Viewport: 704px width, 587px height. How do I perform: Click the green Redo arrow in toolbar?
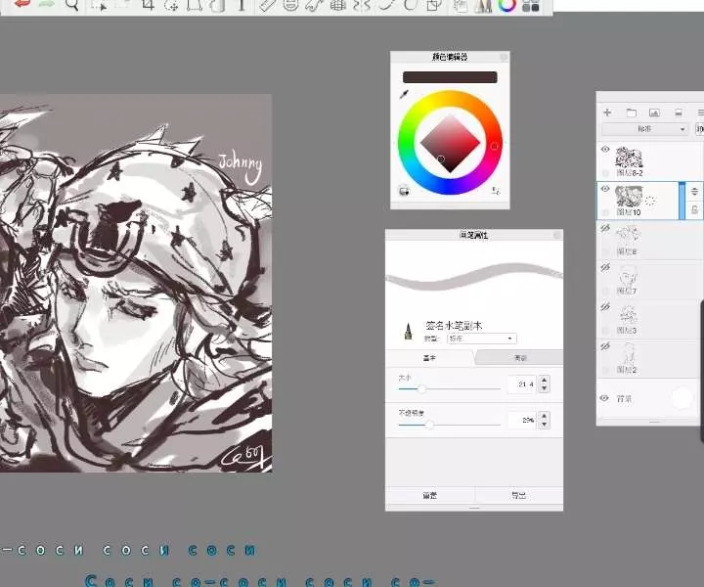[x=46, y=5]
